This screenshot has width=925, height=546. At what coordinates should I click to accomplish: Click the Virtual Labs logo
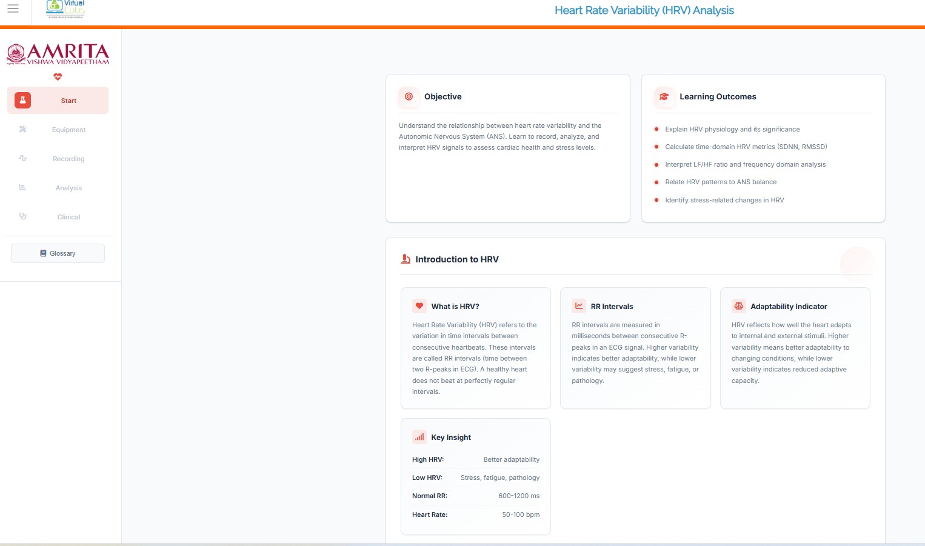pyautogui.click(x=65, y=9)
